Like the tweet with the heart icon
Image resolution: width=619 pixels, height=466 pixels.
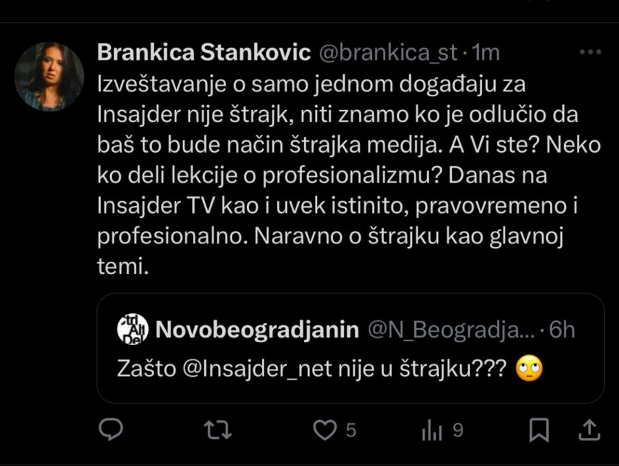click(324, 430)
